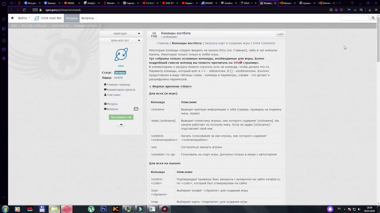Expand the Формат времени <time> spoiler
The height and width of the screenshot is (213, 380).
[x=170, y=86]
